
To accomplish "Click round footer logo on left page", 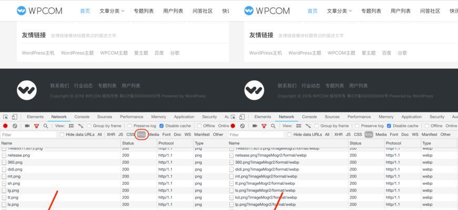I will click(27, 90).
